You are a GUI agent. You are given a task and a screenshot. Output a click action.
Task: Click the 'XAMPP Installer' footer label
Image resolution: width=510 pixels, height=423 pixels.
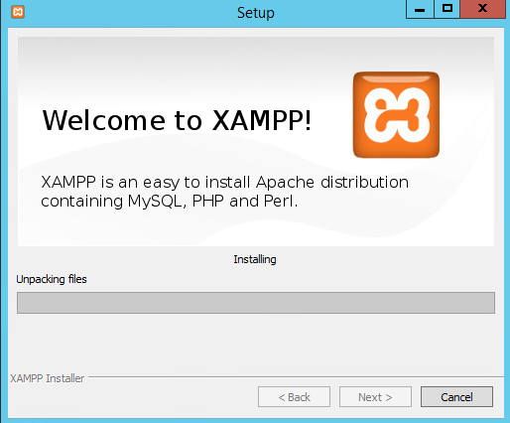tap(48, 378)
